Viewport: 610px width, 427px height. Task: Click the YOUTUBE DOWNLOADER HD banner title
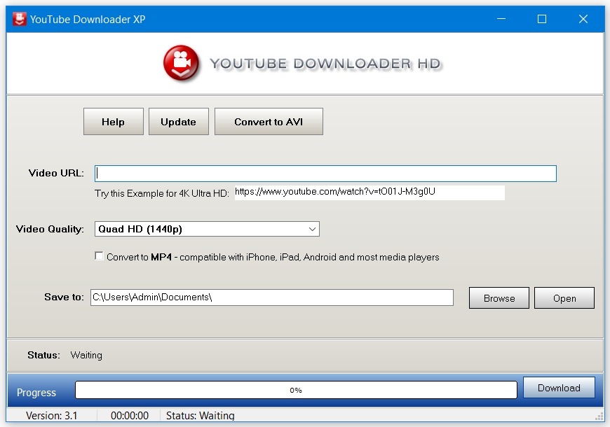coord(325,64)
